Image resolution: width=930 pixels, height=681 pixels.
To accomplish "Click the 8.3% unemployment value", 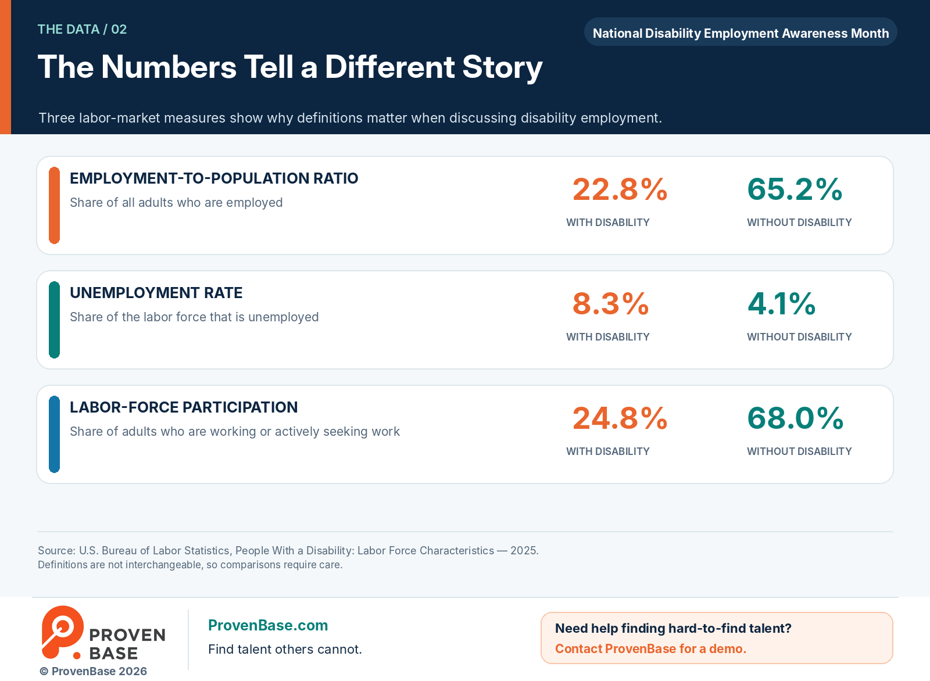I will pyautogui.click(x=610, y=304).
